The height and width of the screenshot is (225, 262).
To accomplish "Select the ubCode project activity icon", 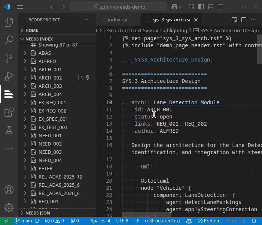I will click(9, 94).
